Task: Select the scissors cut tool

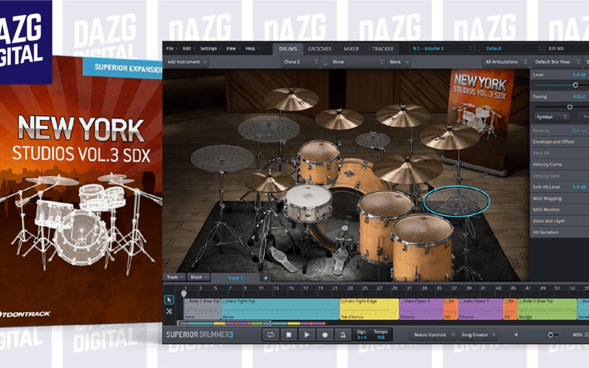Action: click(169, 311)
